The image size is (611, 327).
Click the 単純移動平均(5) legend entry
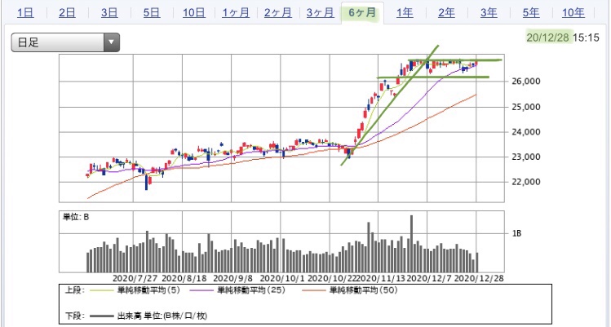135,290
